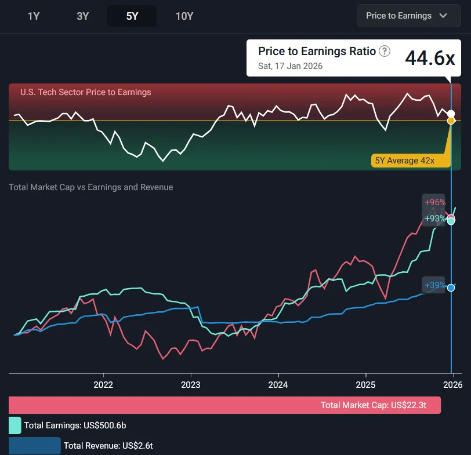Click the yellow 5Y average marker dot
This screenshot has height=455, width=471.
pos(451,121)
